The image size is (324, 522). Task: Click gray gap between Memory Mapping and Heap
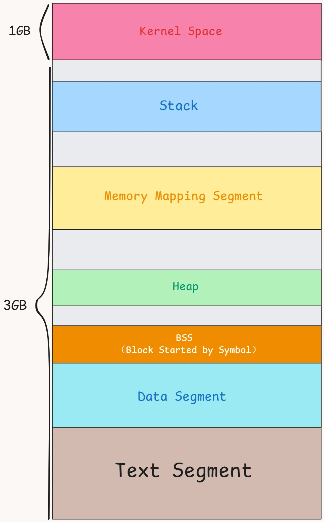[187, 249]
